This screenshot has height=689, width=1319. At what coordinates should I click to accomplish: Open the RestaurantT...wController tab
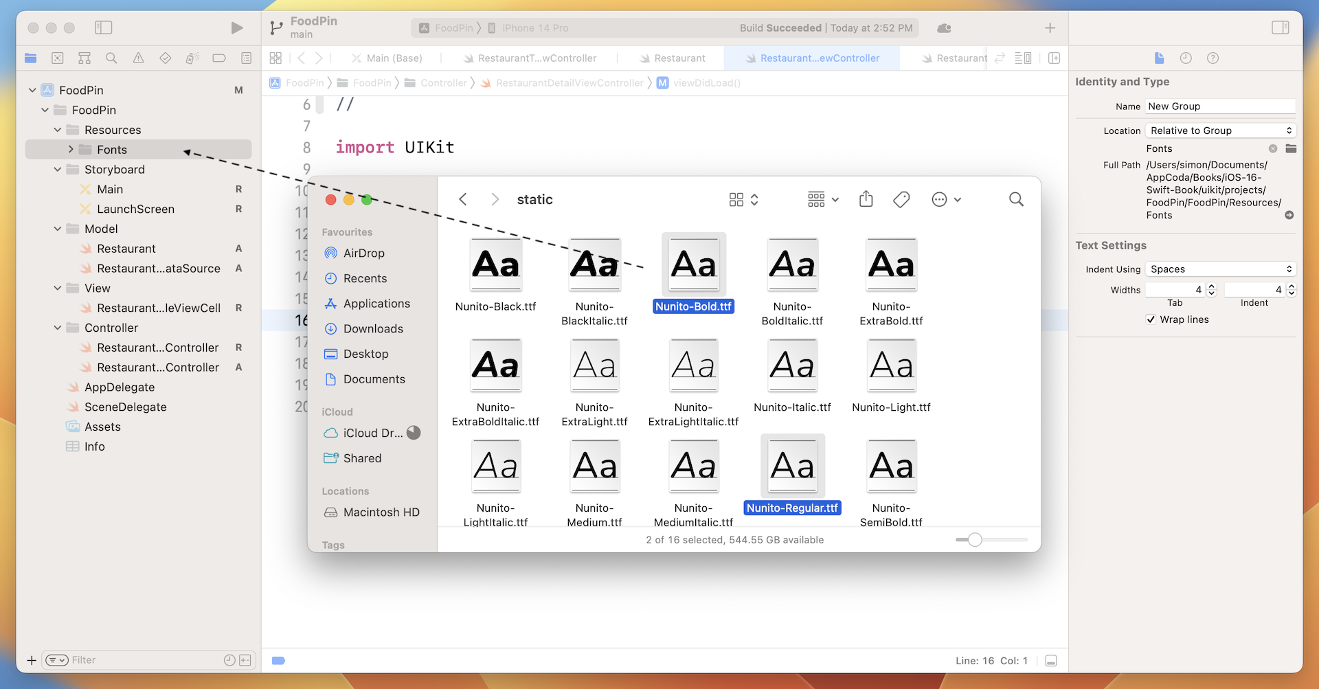pos(537,58)
